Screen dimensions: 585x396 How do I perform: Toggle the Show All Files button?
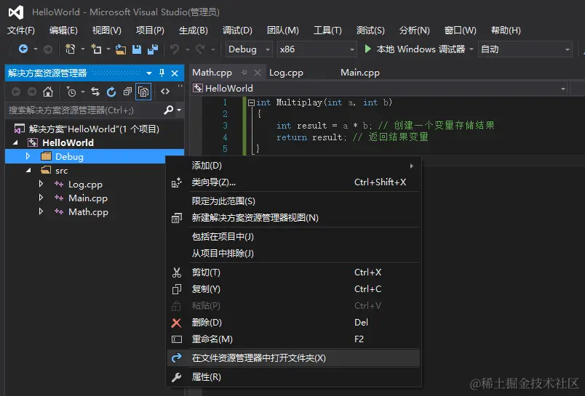(x=143, y=92)
